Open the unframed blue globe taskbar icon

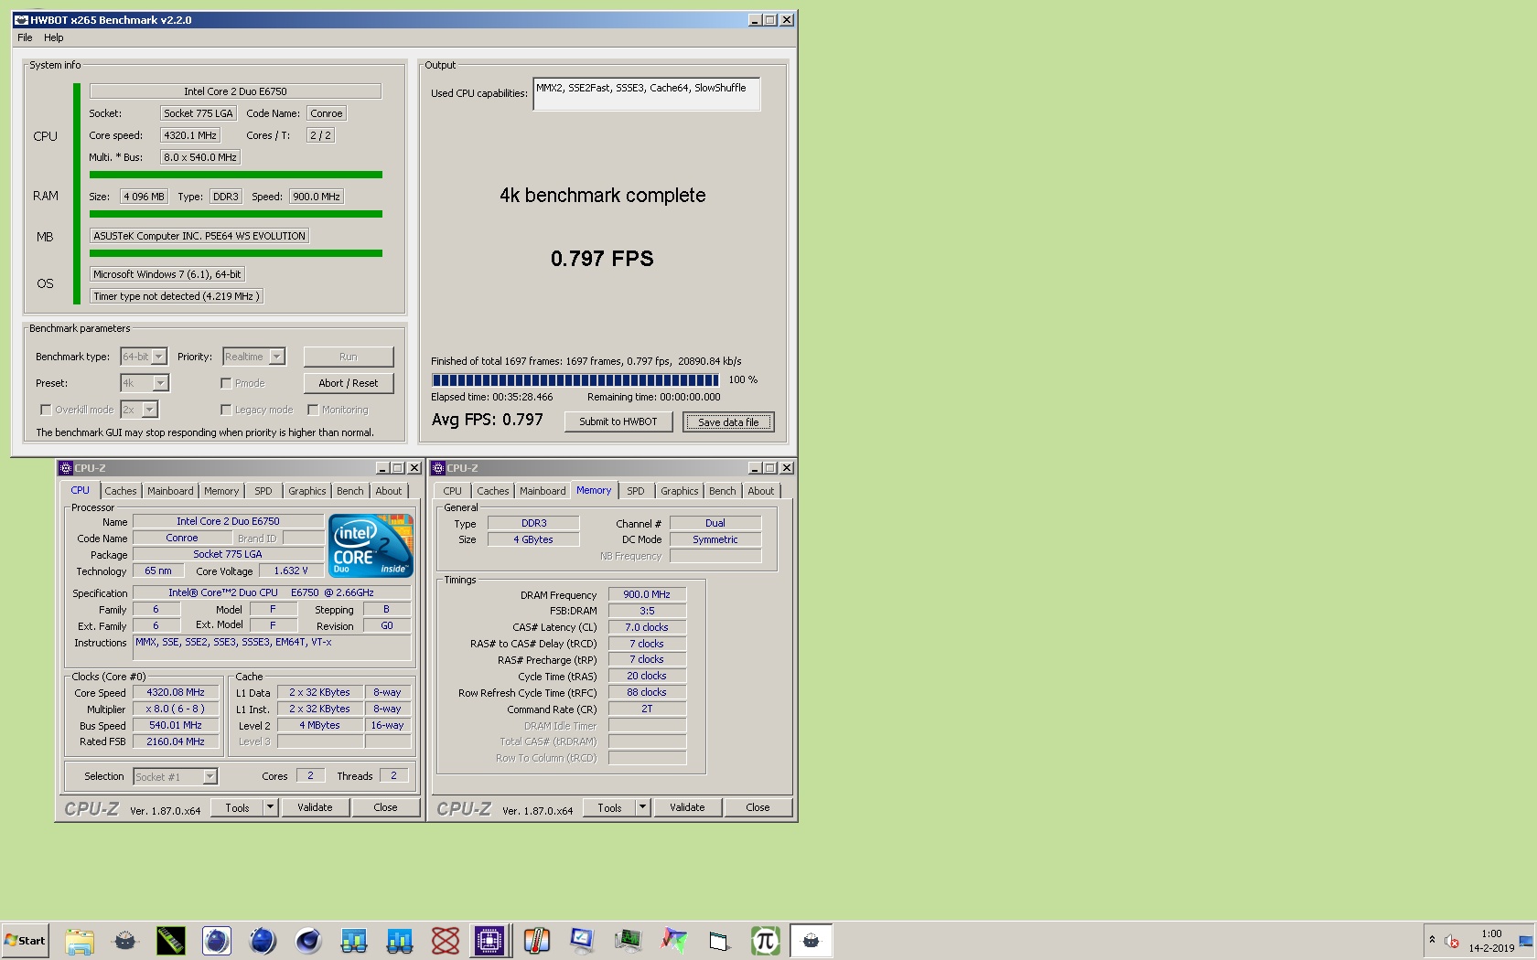pos(263,940)
